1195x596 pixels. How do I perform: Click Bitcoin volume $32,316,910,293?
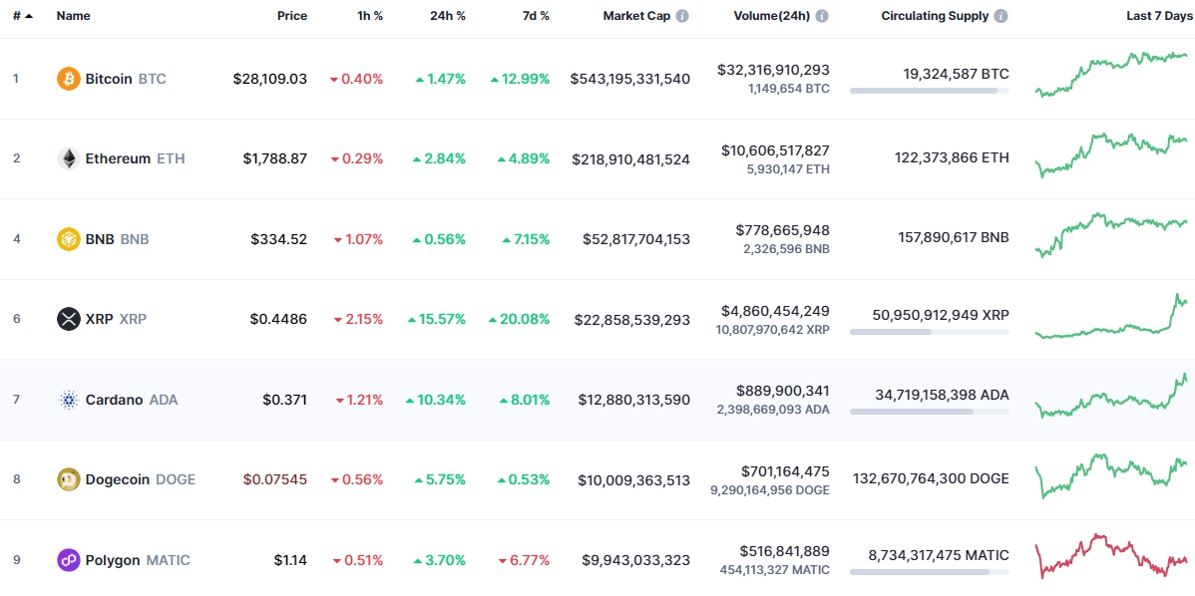click(773, 69)
